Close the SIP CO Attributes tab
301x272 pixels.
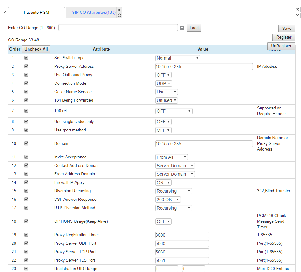(119, 10)
